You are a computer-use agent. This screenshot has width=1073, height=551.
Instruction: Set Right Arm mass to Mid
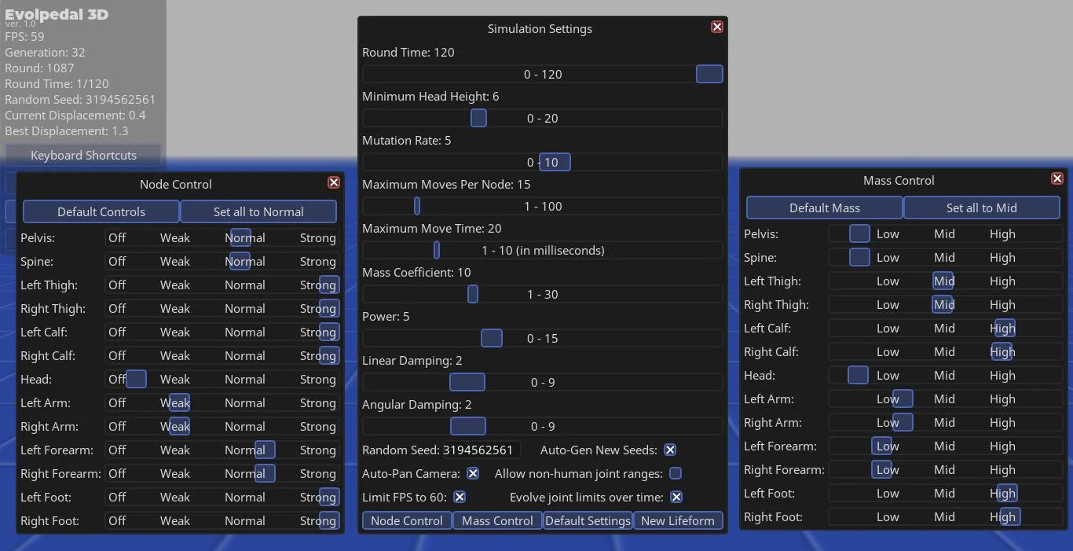pos(944,422)
